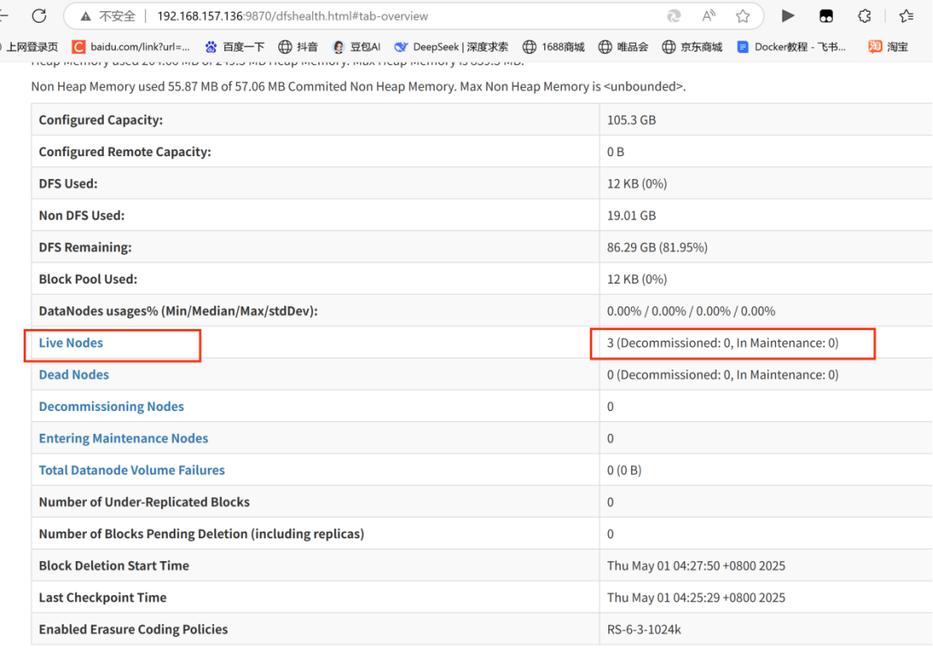Screen dimensions: 933x654
Task: Click the Number of Under-Replicated Blocks label
Action: (x=144, y=502)
